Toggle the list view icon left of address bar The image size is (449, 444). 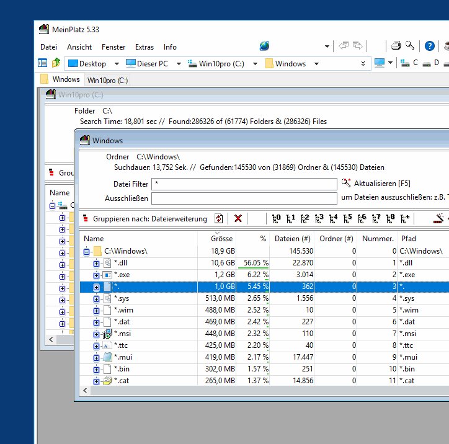point(42,63)
